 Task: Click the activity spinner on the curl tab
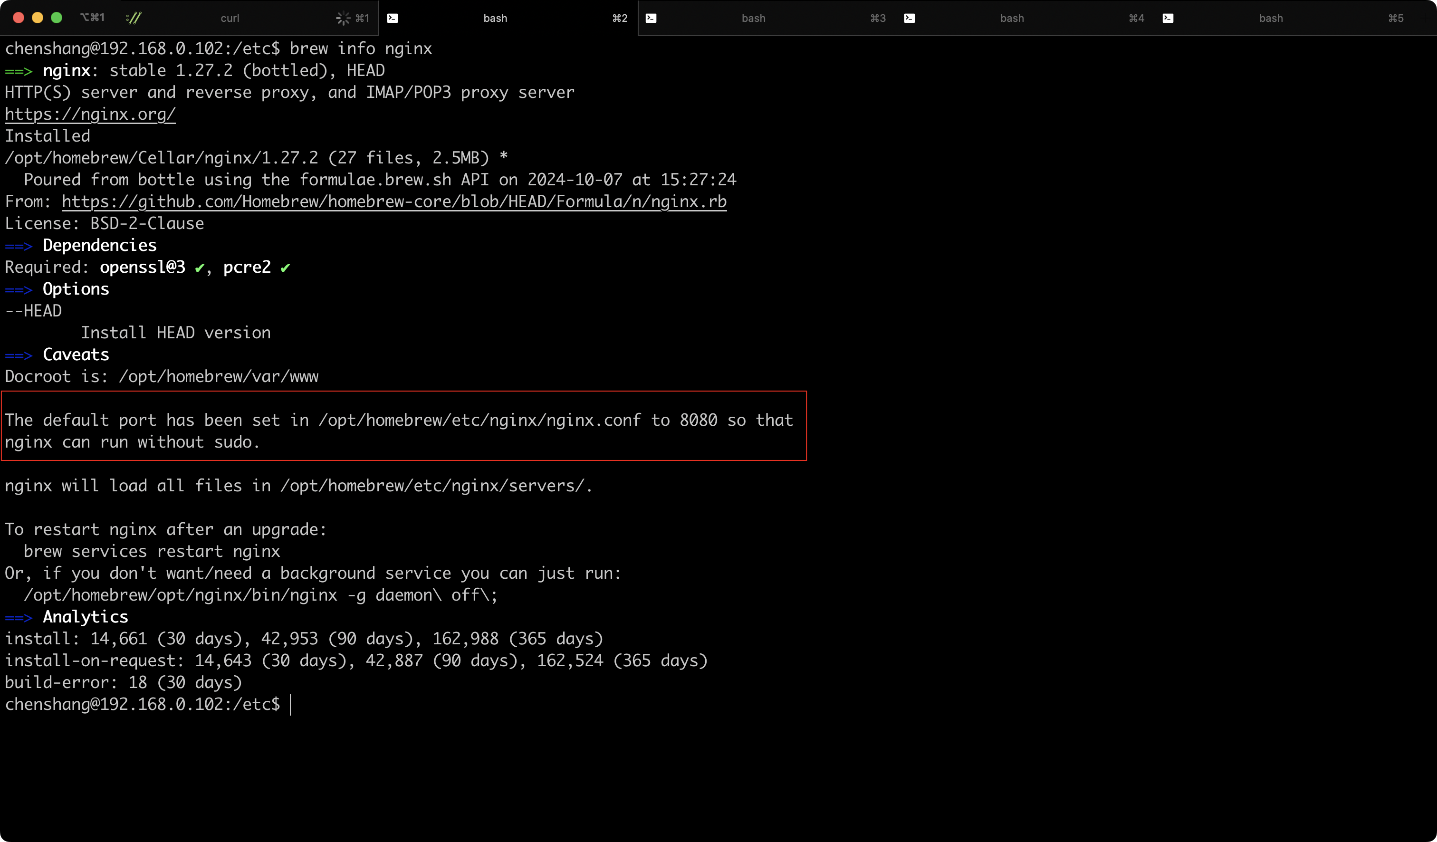pos(343,18)
